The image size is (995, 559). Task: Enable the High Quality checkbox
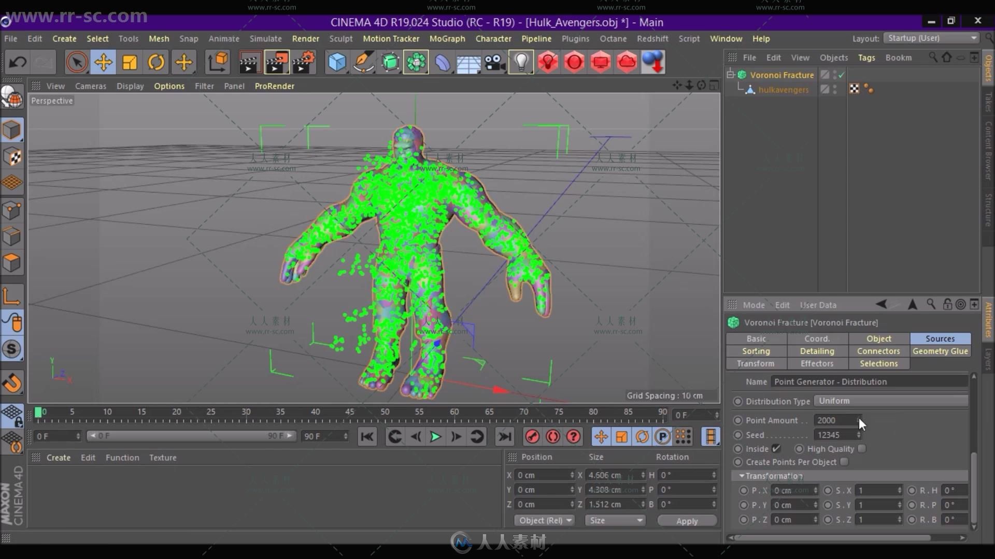tap(861, 449)
